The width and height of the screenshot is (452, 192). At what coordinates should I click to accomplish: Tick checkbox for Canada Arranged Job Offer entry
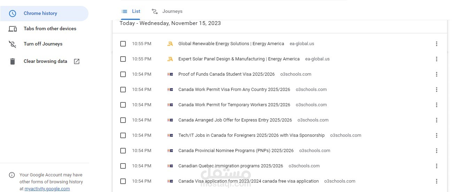(x=123, y=120)
